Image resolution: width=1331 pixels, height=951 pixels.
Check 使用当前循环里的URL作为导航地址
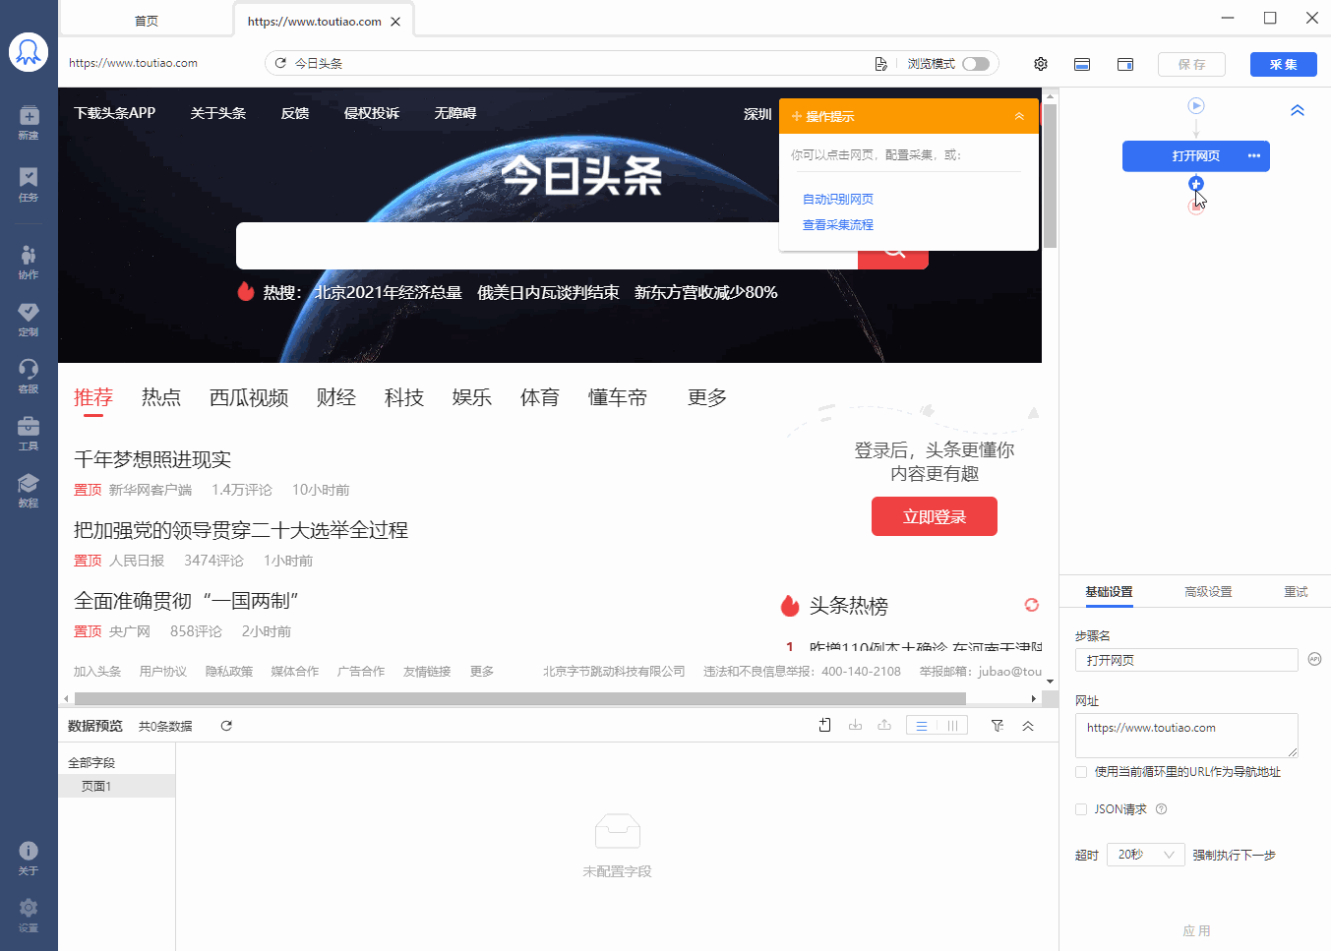1081,772
